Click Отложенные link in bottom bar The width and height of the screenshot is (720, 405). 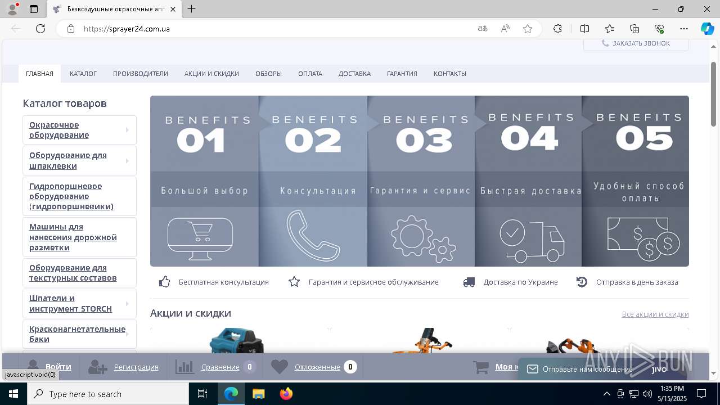[317, 367]
